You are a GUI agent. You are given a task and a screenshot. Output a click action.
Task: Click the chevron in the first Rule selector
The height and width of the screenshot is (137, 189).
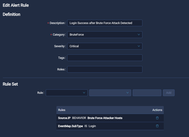[84, 93]
